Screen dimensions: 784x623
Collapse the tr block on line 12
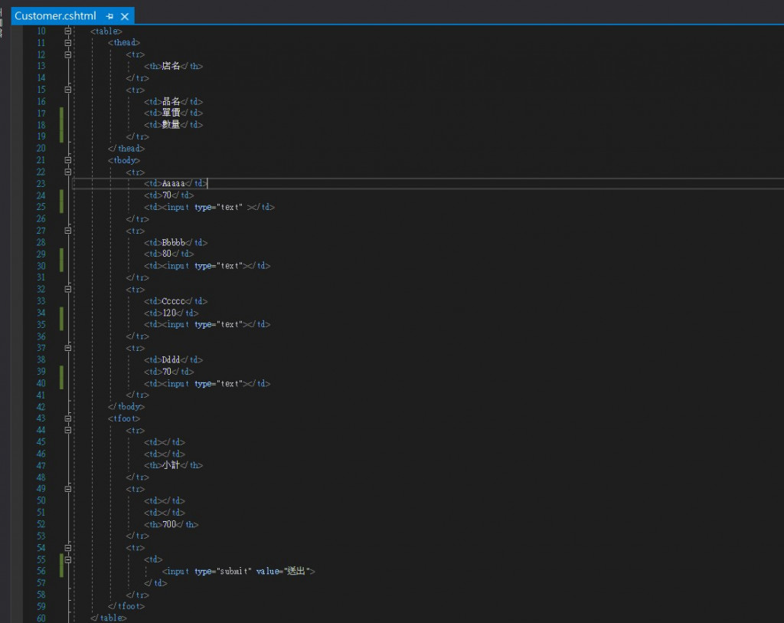tap(68, 54)
